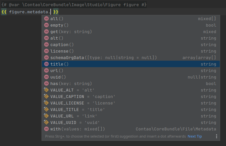Click the method icon beside uuid()
The image size is (226, 146).
[x=46, y=77]
